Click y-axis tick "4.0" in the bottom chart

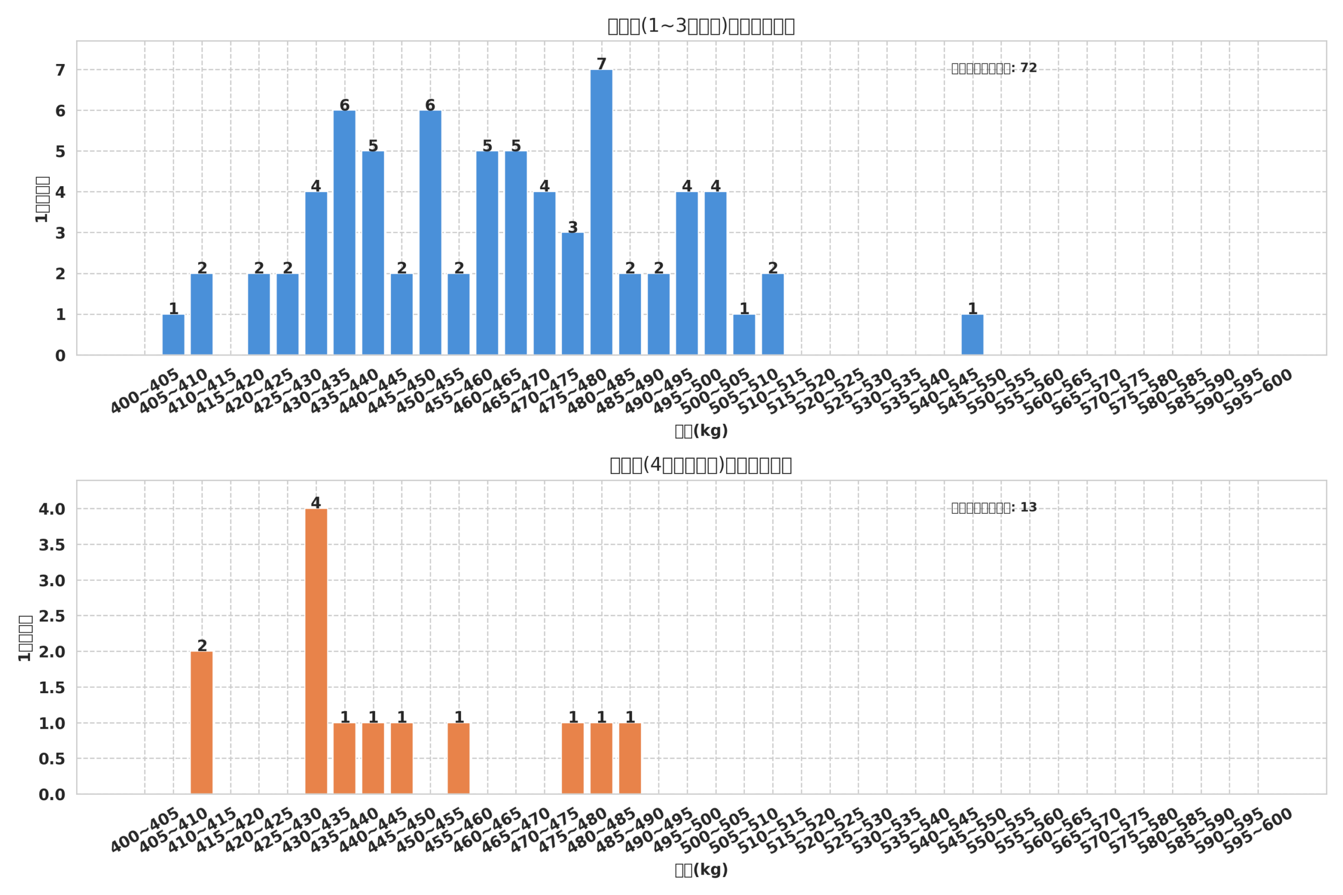52,510
